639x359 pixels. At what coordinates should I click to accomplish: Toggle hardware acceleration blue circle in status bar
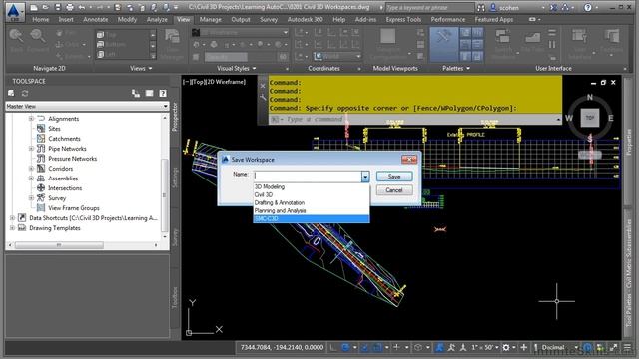click(587, 347)
